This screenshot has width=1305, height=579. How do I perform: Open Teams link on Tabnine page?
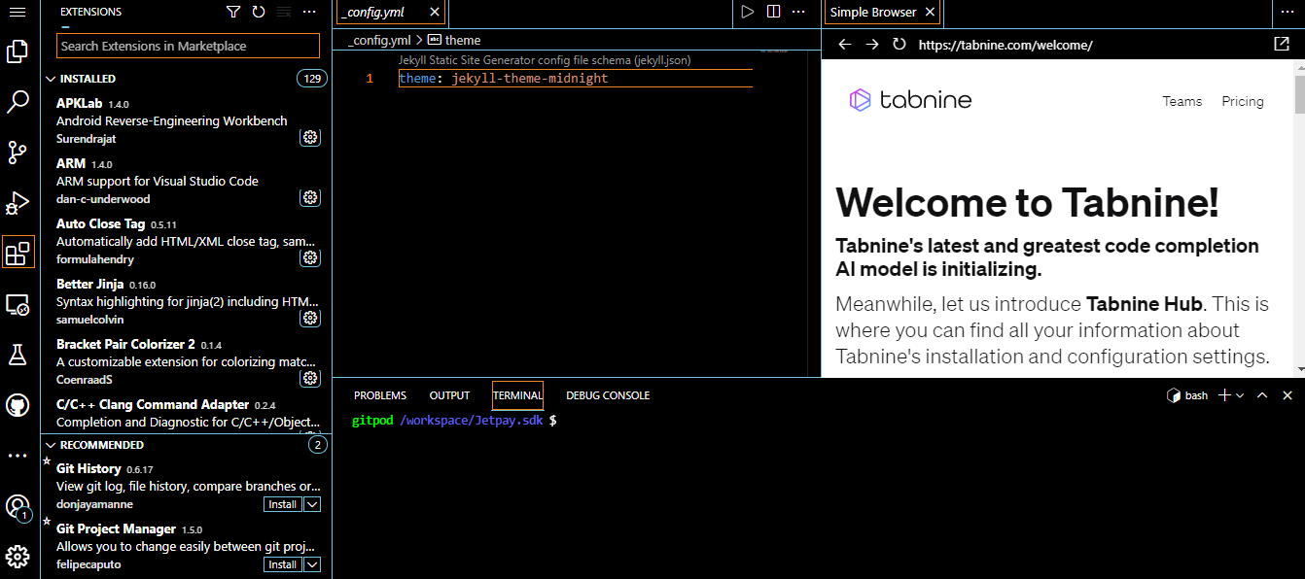(1182, 101)
